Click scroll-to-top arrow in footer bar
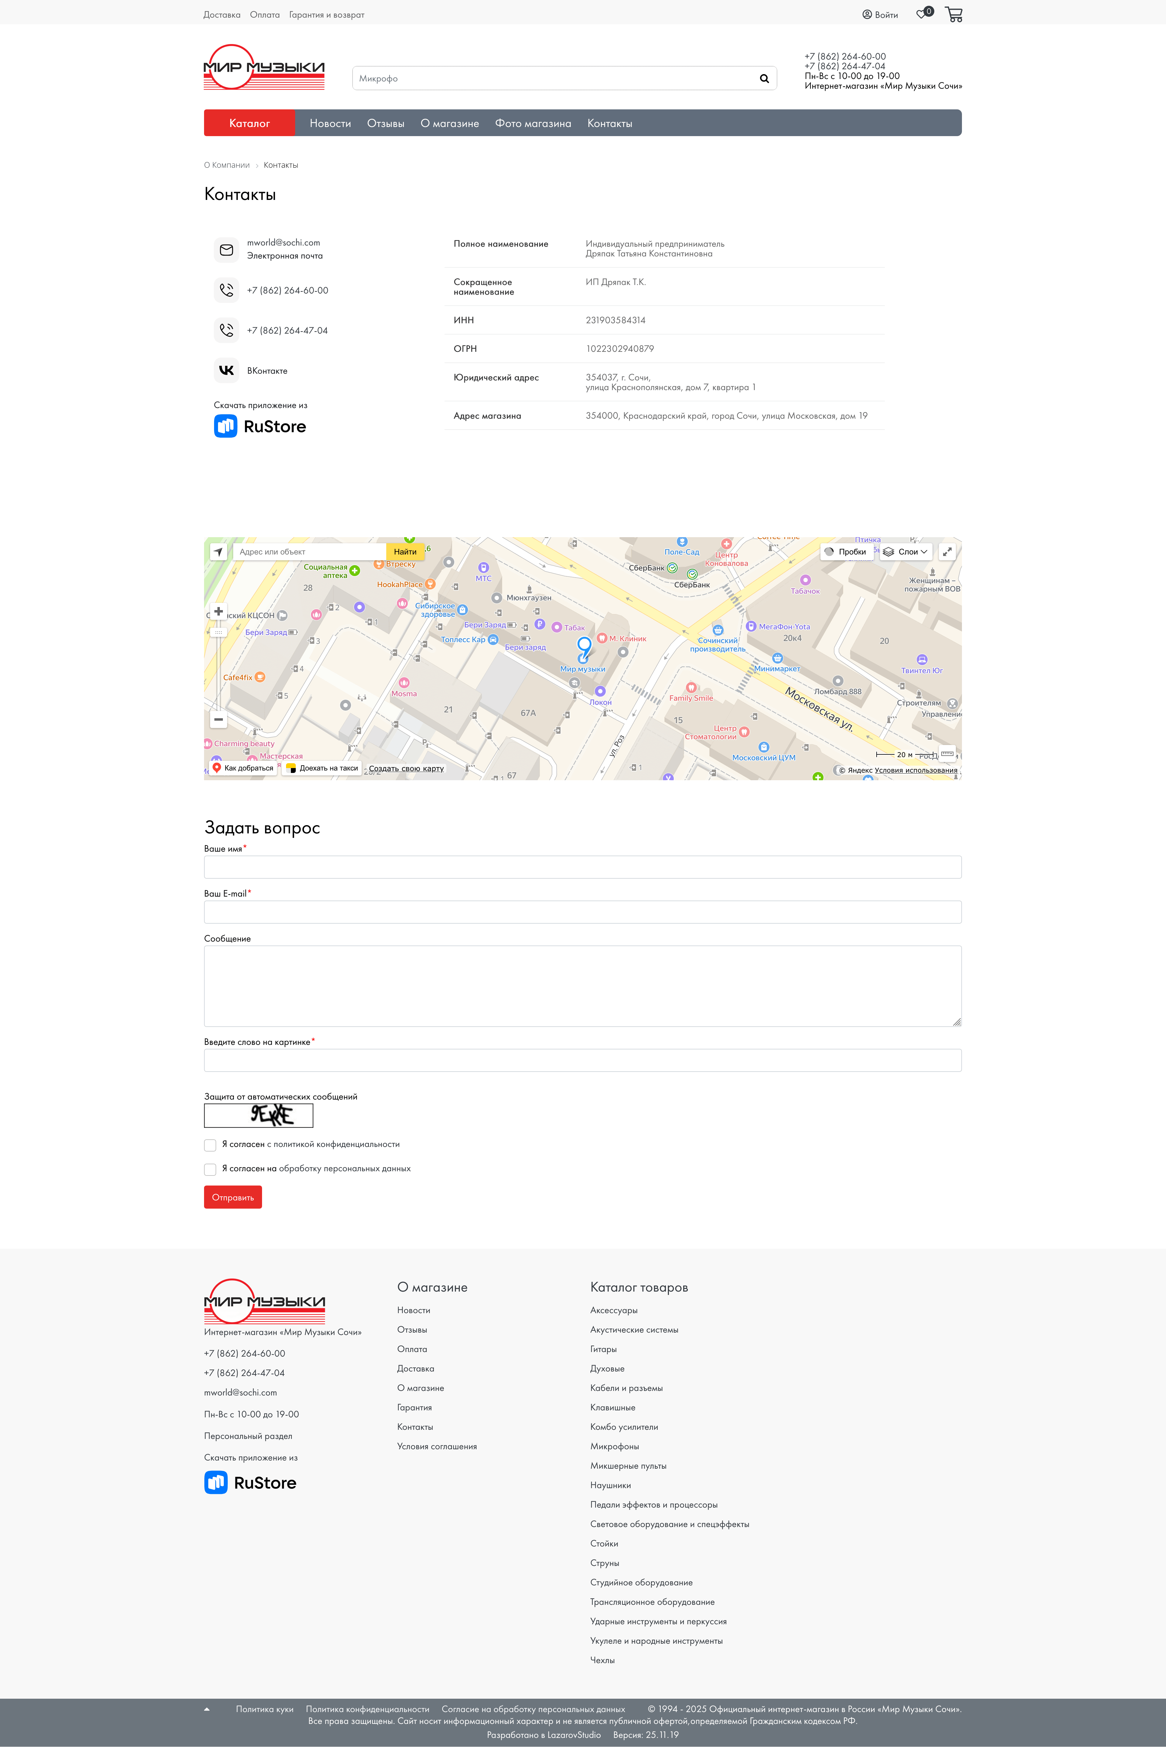Screen dimensions: 1166x1747 (x=207, y=1709)
